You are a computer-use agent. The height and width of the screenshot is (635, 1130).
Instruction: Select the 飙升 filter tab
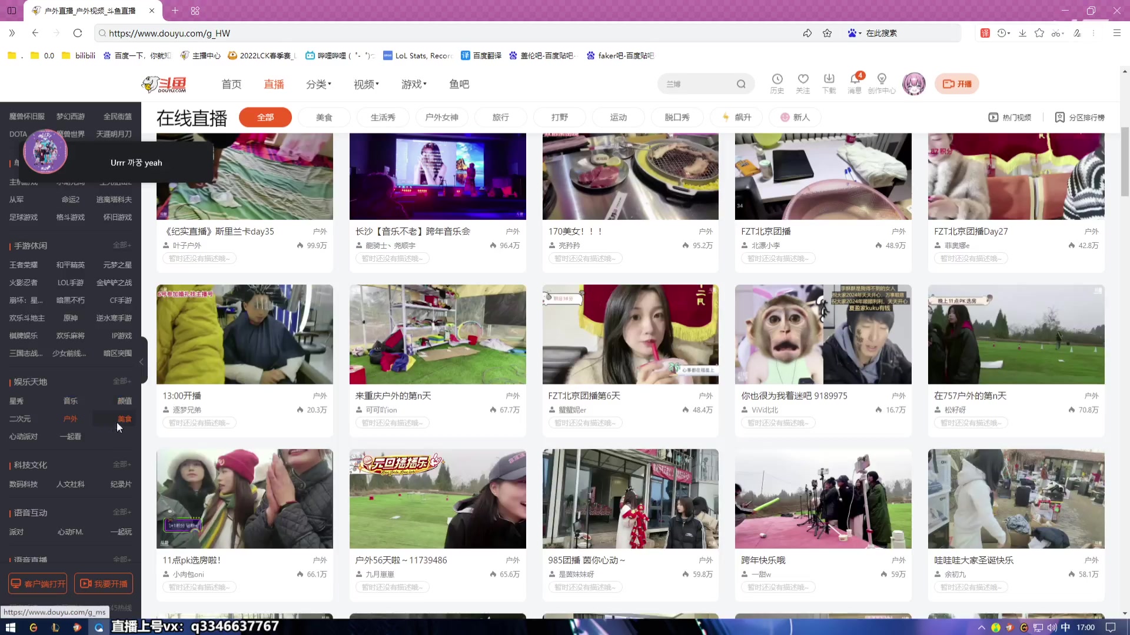pos(736,118)
